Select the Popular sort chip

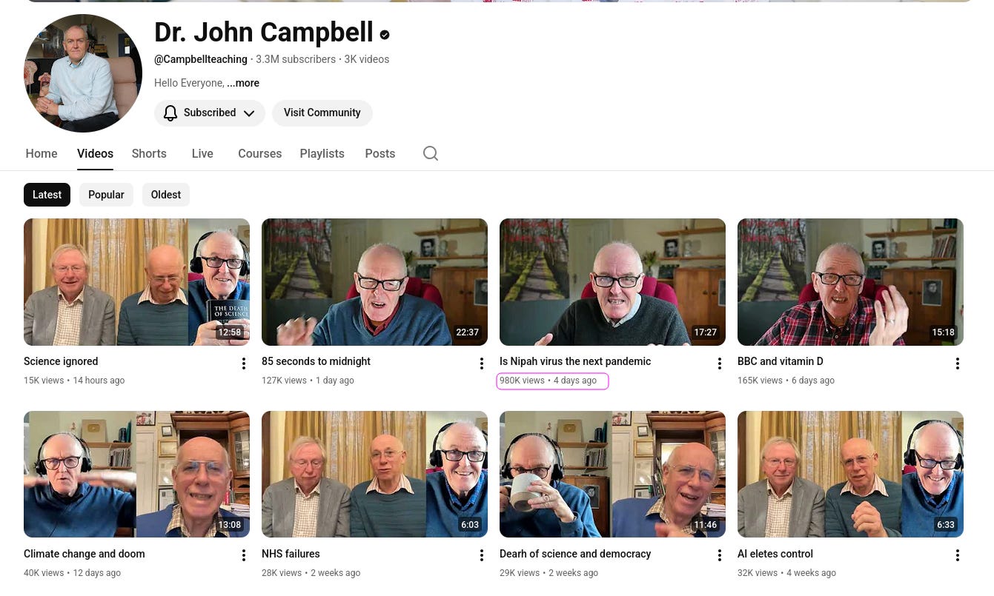106,195
